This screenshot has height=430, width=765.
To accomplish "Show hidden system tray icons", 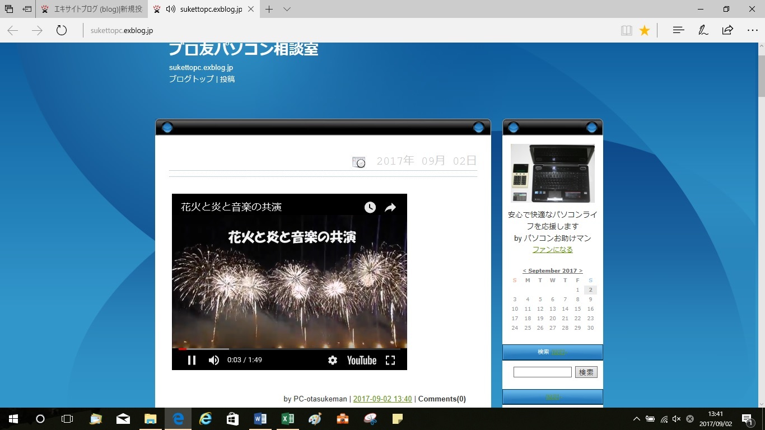I will (636, 419).
